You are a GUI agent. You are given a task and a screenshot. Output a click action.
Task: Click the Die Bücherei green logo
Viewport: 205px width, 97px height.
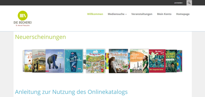click(x=23, y=19)
